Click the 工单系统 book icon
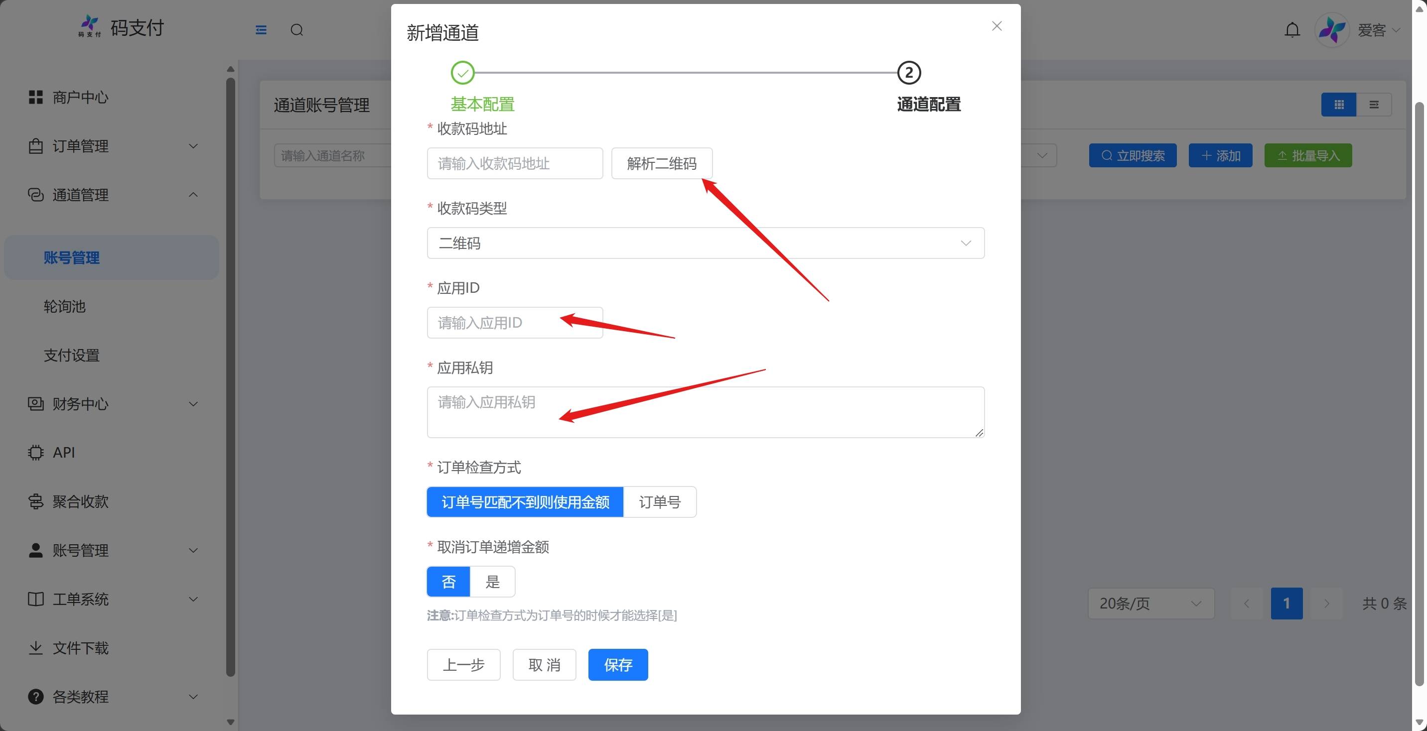1427x731 pixels. coord(35,599)
